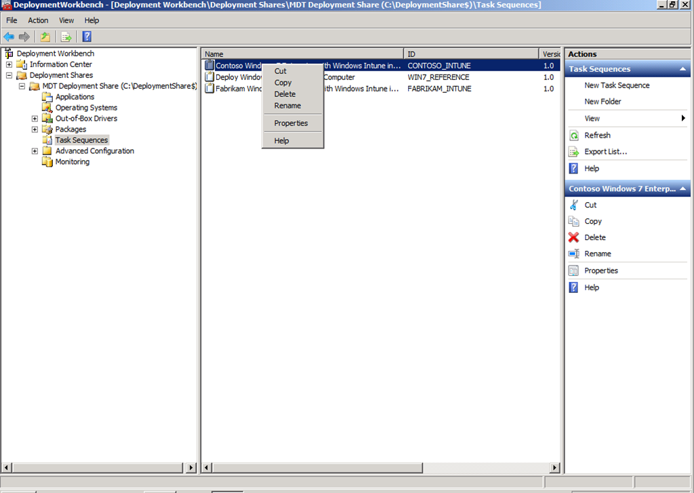Select Rename in the context menu
The width and height of the screenshot is (694, 493).
coord(287,106)
